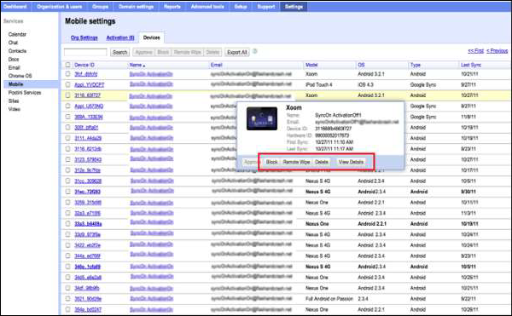Screen dimensions: 512x316
Task: Check the box for the iPod Touch 4 row
Action: pyautogui.click(x=67, y=84)
